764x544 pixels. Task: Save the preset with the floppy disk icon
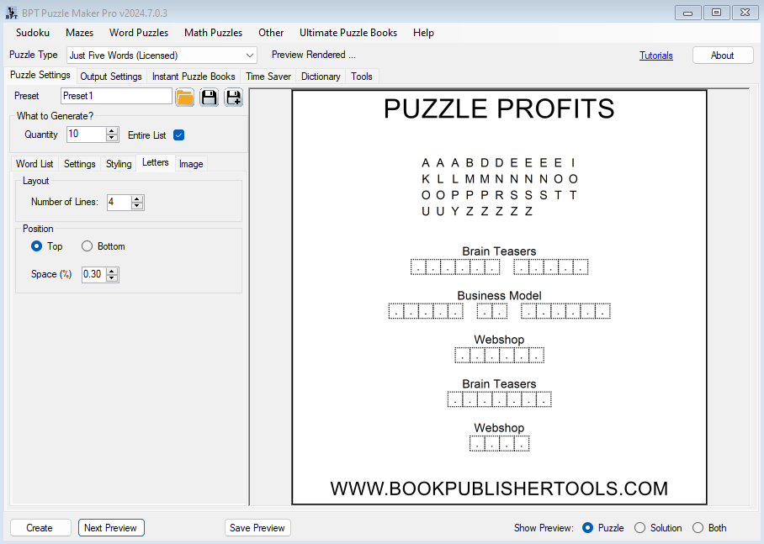pyautogui.click(x=209, y=97)
